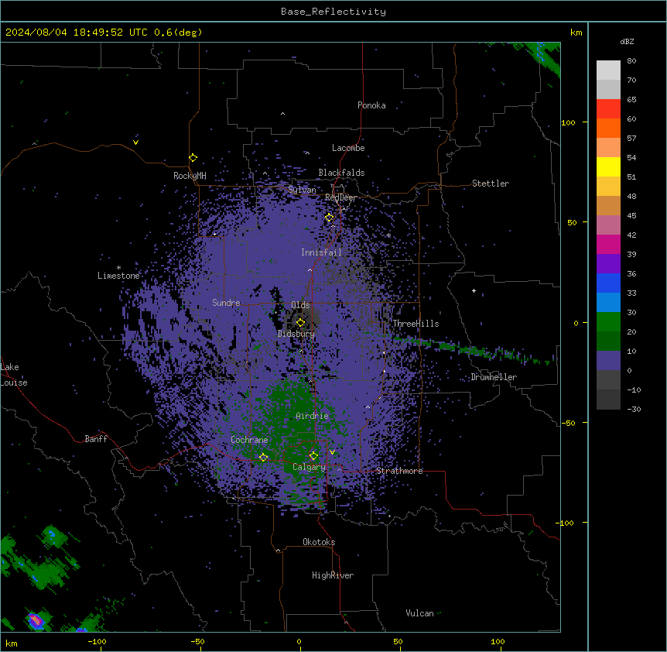Click the asterisk marker east of Innisfail

388,235
